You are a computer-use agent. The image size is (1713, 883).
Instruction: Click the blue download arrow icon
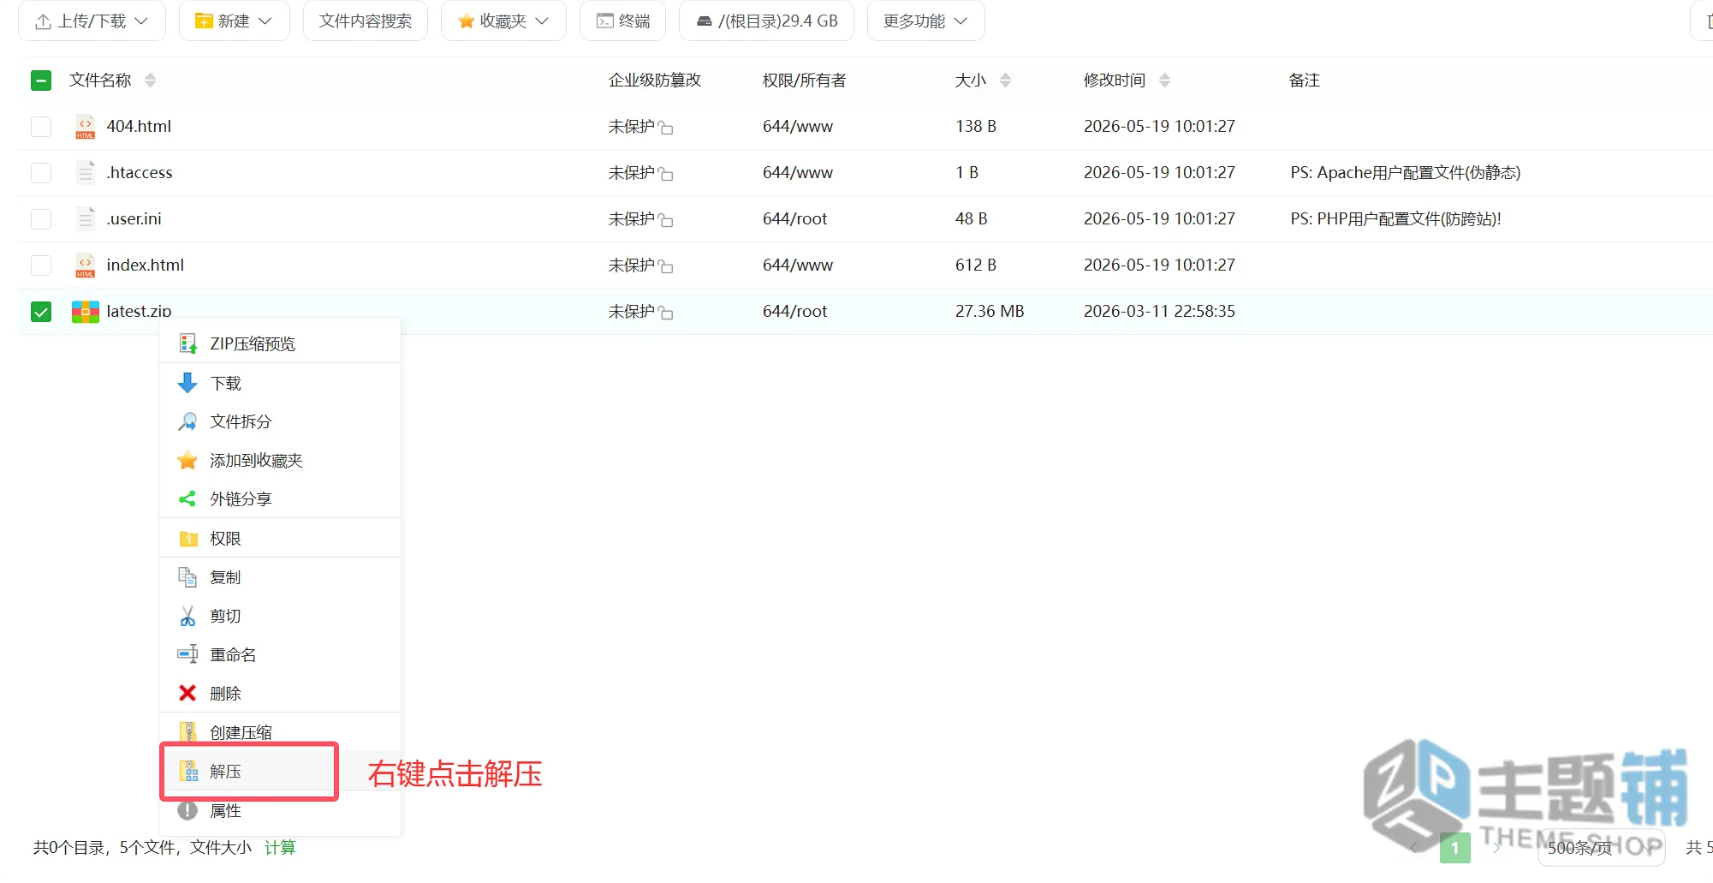[x=187, y=383]
